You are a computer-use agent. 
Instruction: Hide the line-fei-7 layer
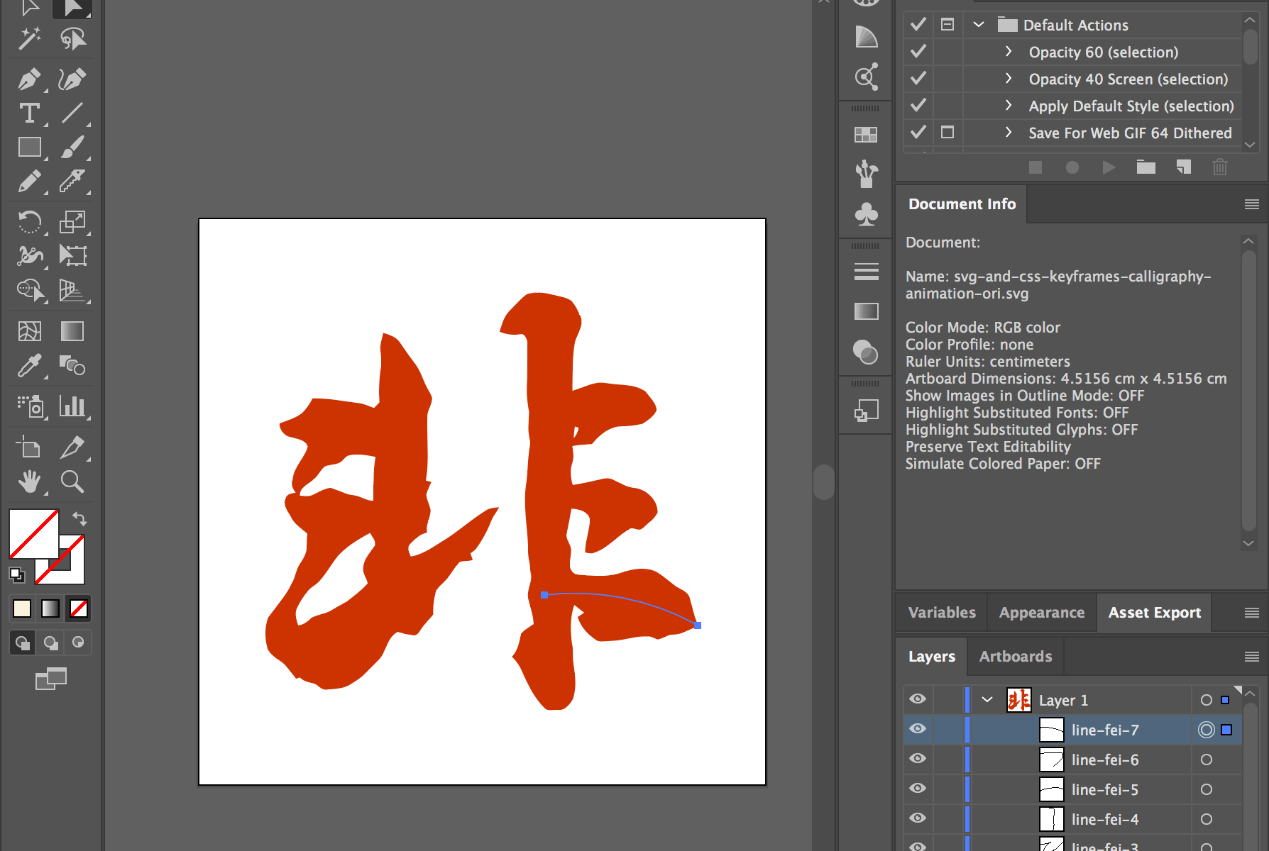918,729
